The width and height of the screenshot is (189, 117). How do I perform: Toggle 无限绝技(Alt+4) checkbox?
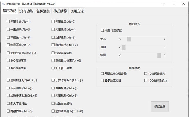pyautogui.click(x=53, y=29)
